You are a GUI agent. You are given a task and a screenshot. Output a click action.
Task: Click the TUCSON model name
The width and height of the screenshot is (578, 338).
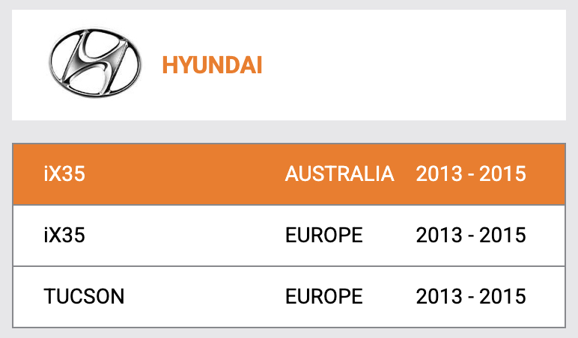point(84,296)
